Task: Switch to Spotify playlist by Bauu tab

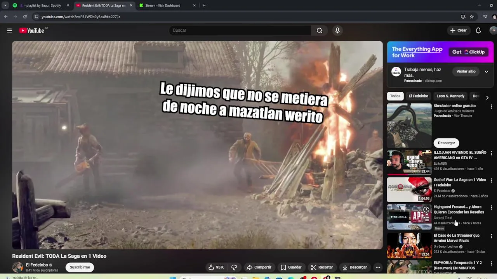Action: [x=41, y=5]
